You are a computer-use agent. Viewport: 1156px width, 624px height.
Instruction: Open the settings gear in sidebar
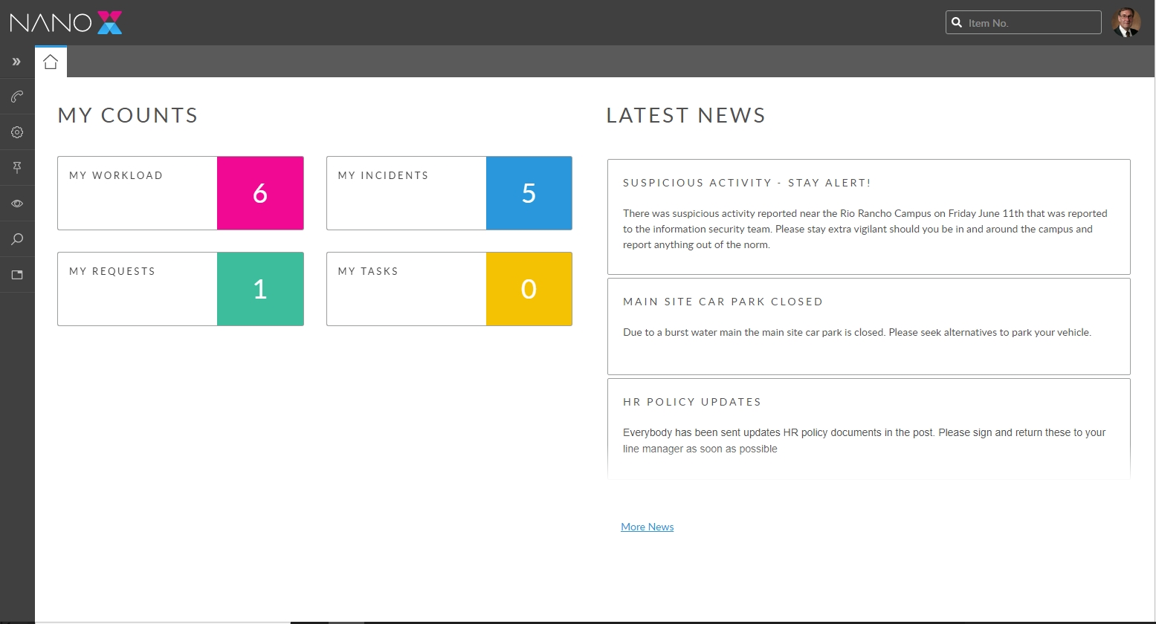(17, 132)
